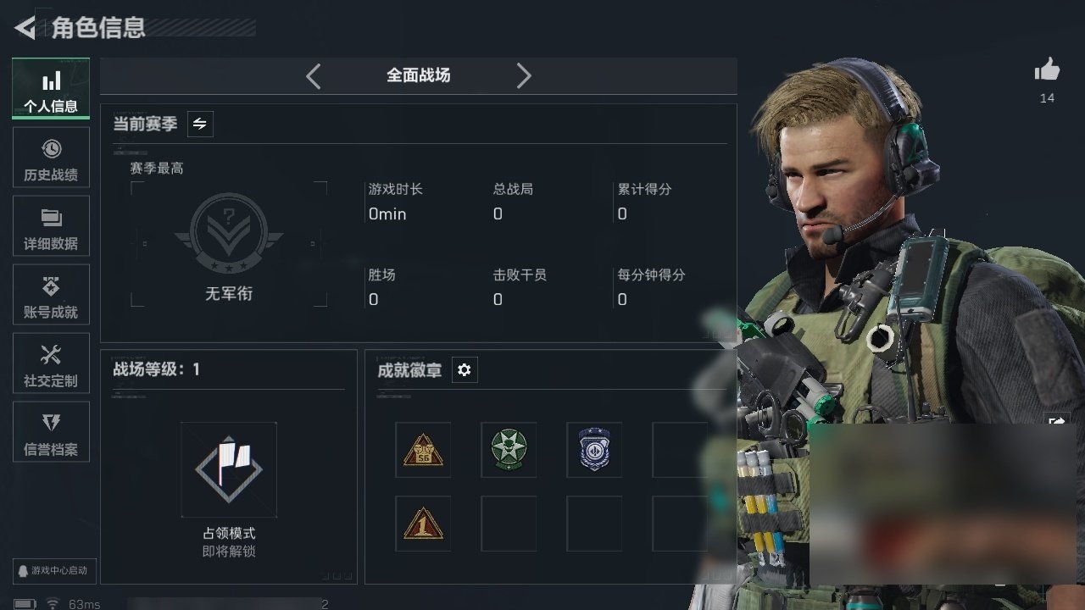Go back using the top-left arrow
The height and width of the screenshot is (610, 1085).
pyautogui.click(x=25, y=28)
